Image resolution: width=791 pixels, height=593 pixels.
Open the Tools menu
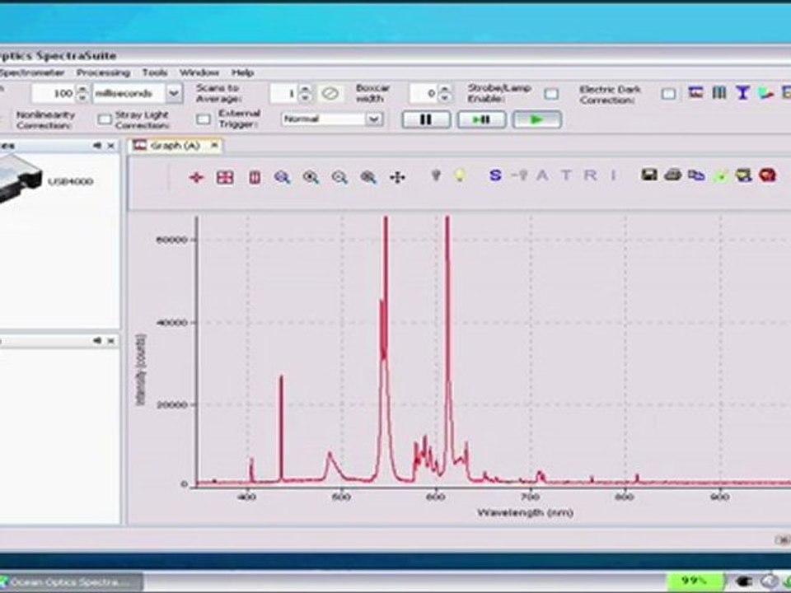(x=154, y=72)
